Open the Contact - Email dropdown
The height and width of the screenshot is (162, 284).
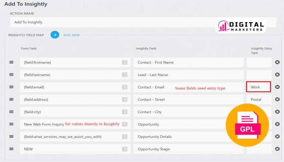point(189,87)
